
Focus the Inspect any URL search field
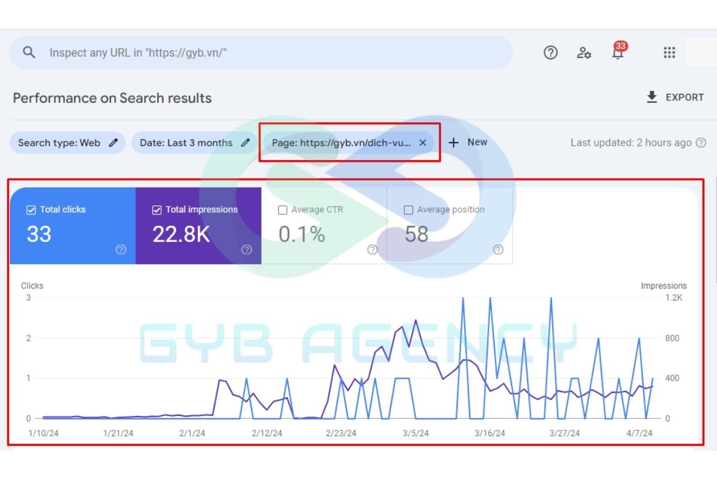[x=261, y=53]
